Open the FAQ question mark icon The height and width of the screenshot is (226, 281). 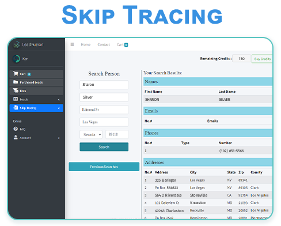coord(16,129)
